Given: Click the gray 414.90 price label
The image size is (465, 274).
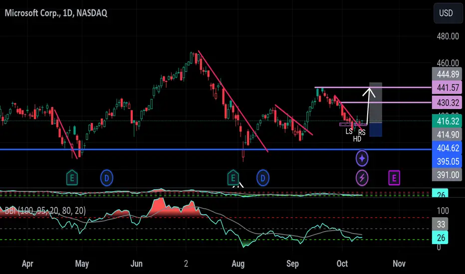Looking at the screenshot, I should coord(447,135).
